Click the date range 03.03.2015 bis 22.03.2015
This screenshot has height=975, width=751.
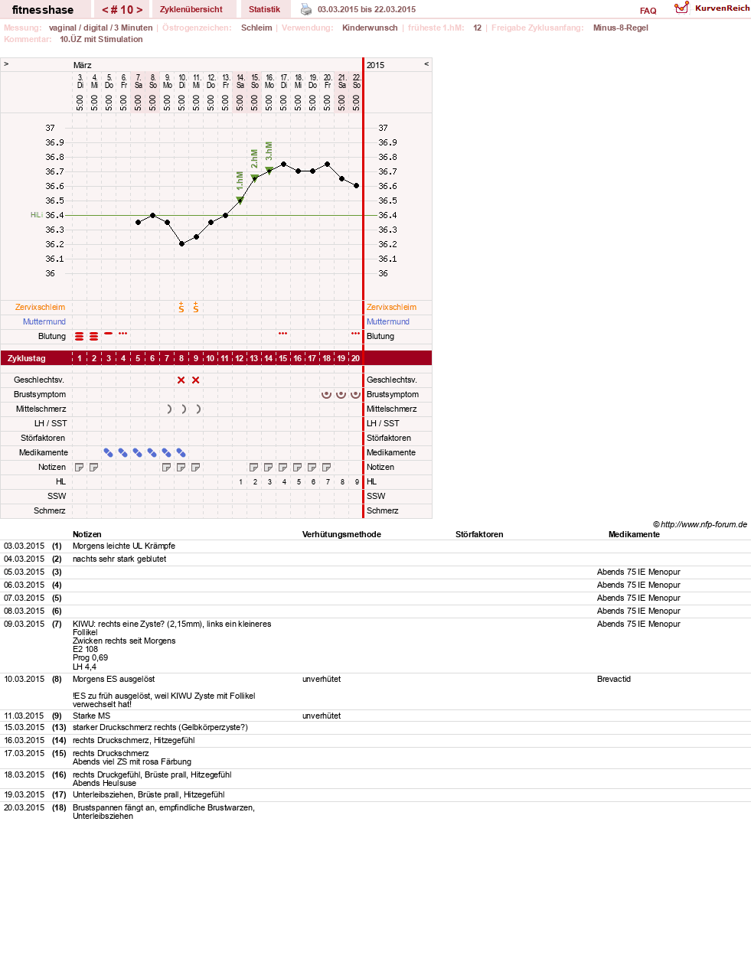(367, 9)
